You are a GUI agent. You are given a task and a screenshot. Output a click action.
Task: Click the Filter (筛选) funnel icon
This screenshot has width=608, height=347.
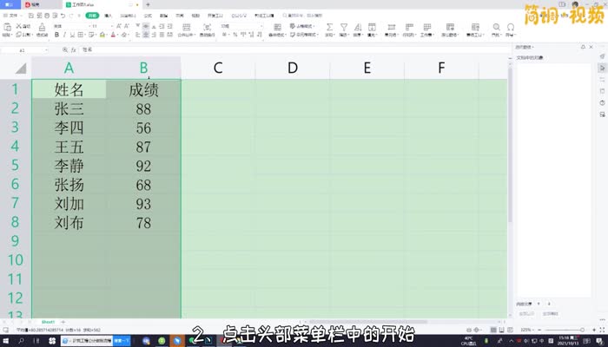point(344,27)
